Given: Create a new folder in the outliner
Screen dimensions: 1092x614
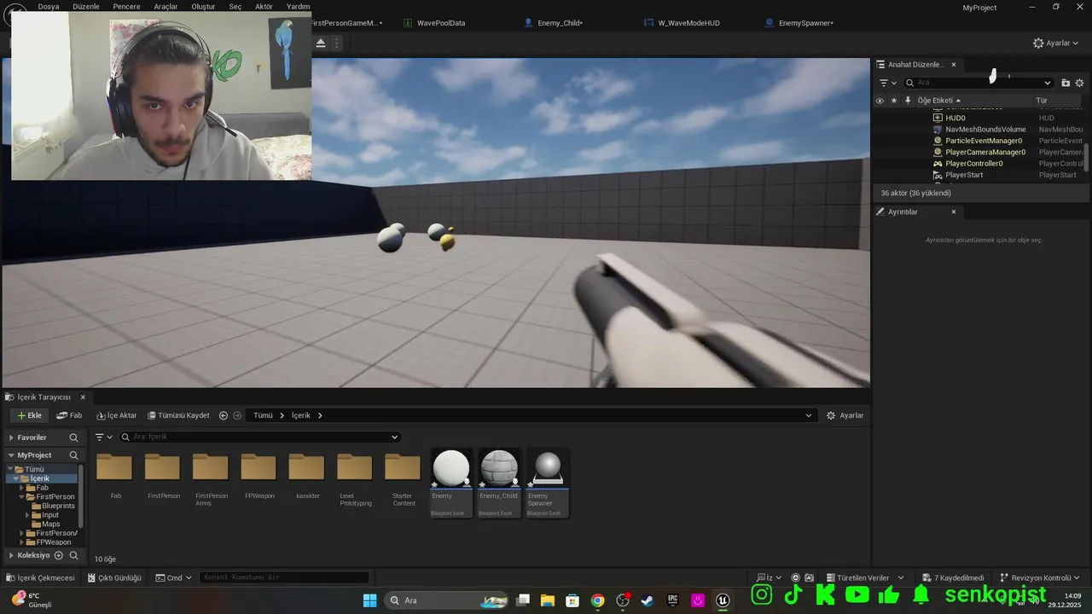Looking at the screenshot, I should (x=1066, y=83).
